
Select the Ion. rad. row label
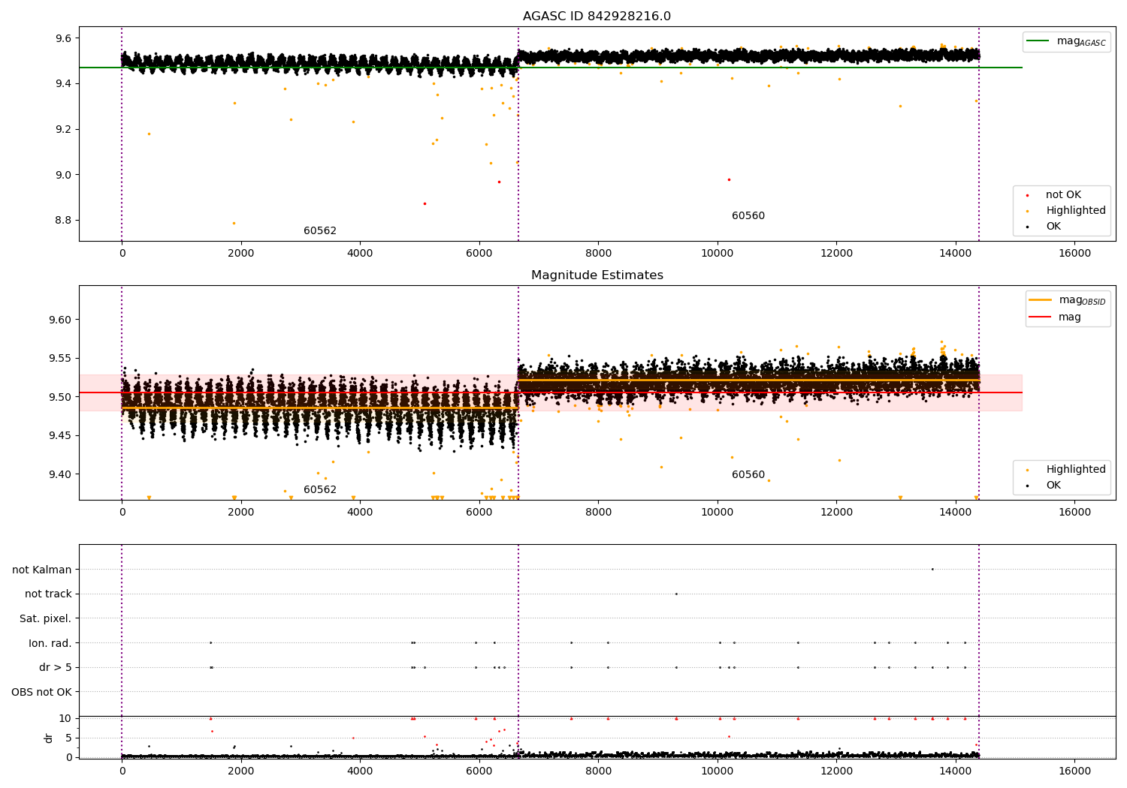[x=50, y=643]
